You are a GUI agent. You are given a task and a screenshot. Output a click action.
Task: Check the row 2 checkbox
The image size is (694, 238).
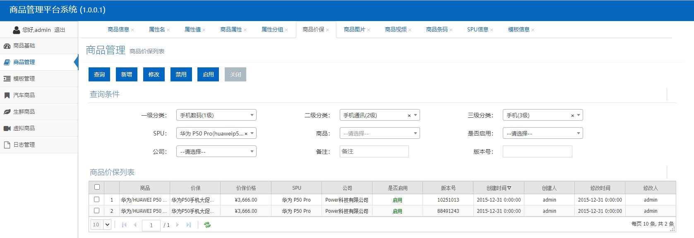[97, 211]
